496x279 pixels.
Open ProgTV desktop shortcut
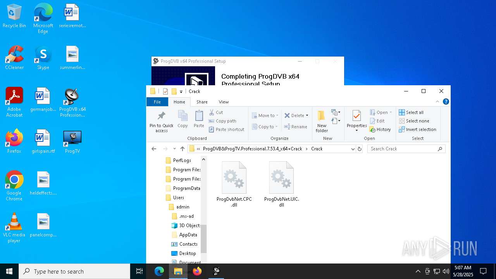72,142
